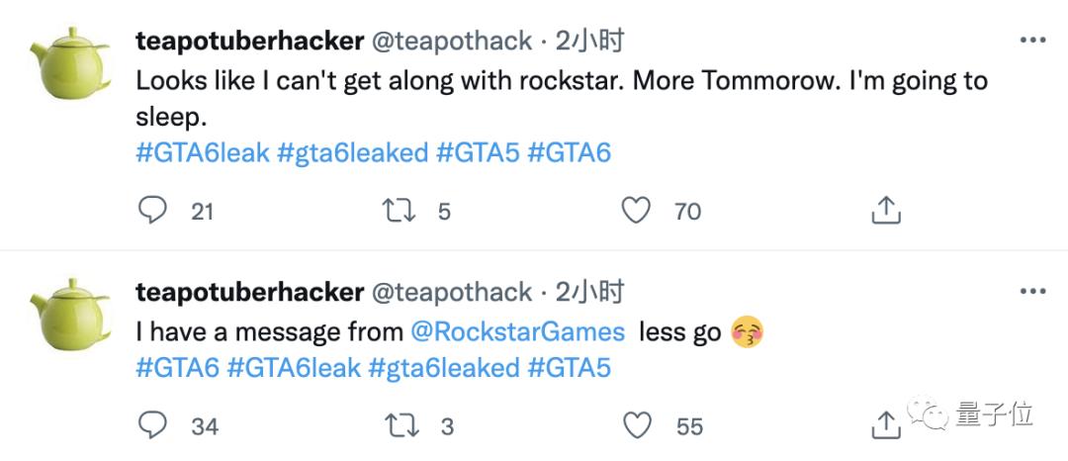Open #GTA5 hashtag in second tweet

570,368
